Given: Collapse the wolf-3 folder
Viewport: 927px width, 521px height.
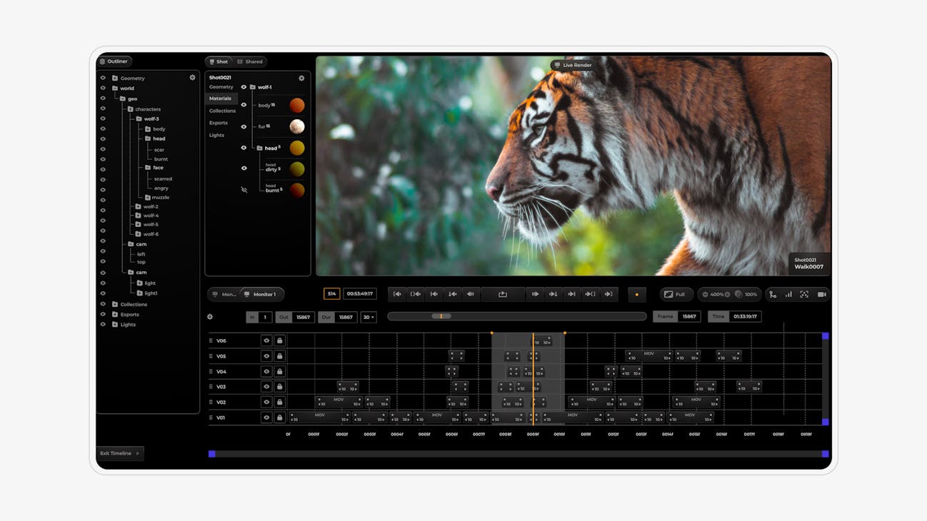Looking at the screenshot, I should pos(139,119).
